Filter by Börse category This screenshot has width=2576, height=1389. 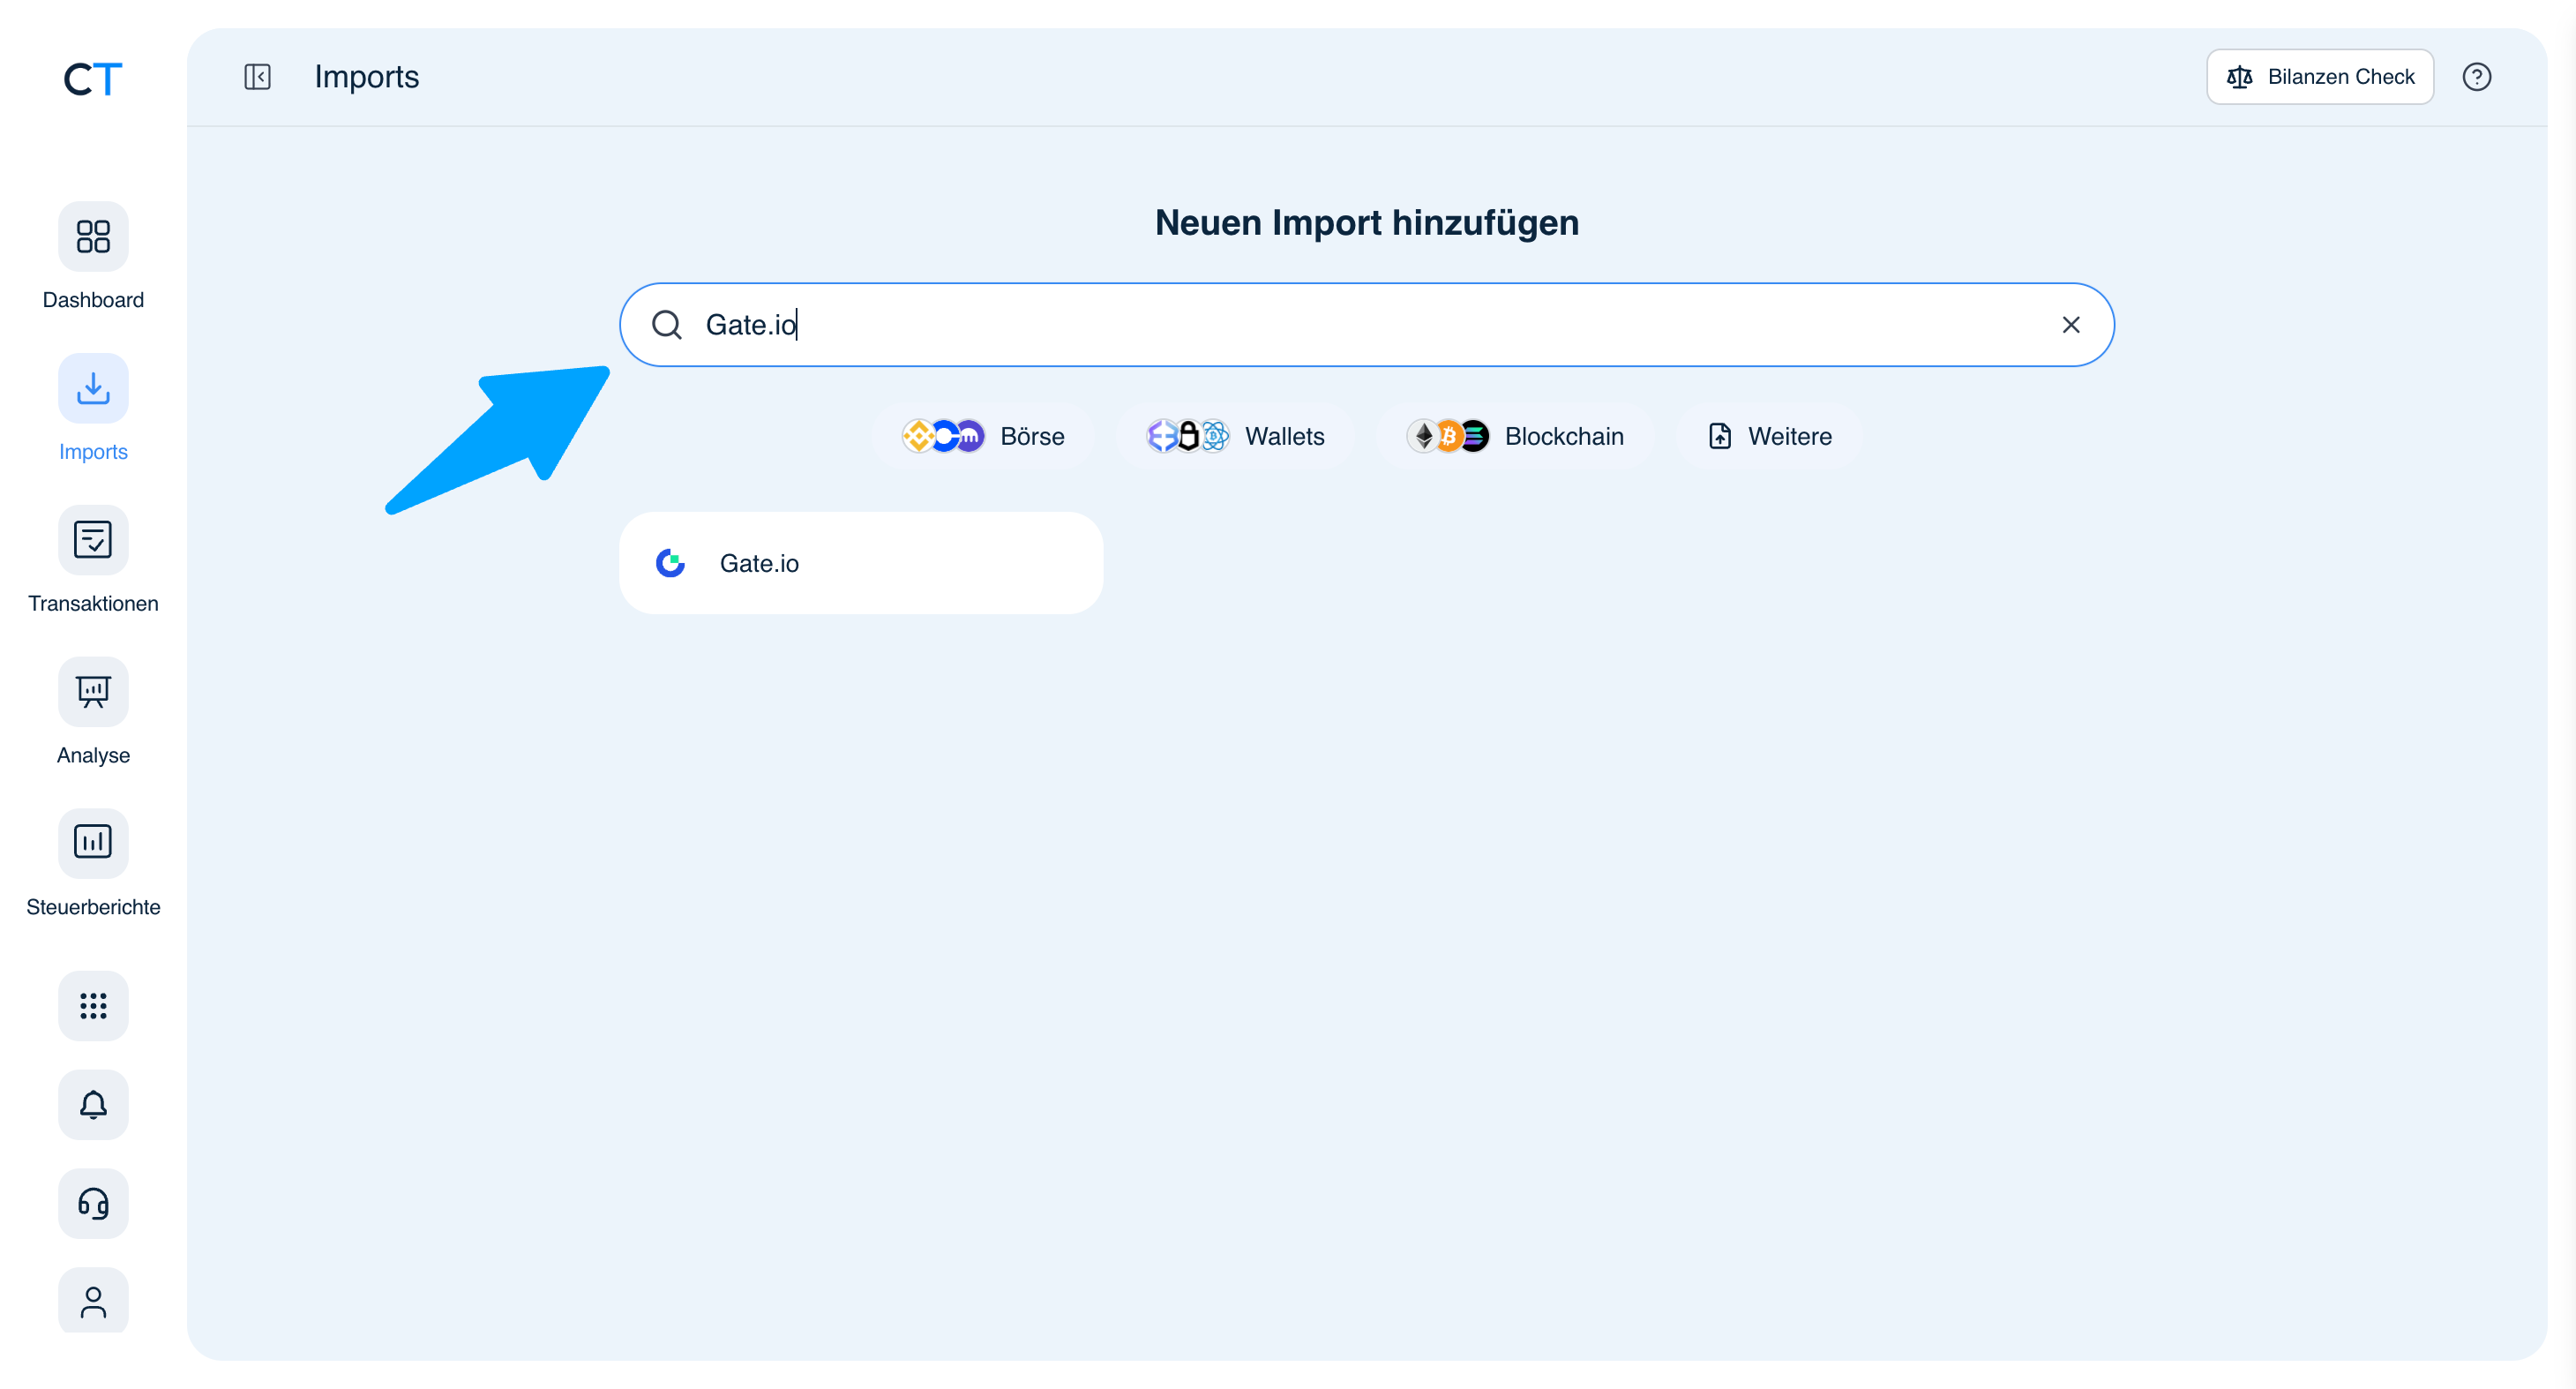[983, 436]
